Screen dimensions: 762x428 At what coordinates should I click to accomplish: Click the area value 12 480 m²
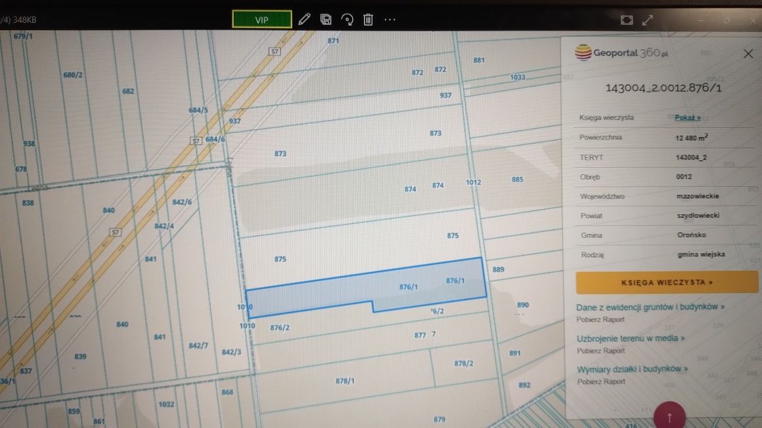click(692, 138)
